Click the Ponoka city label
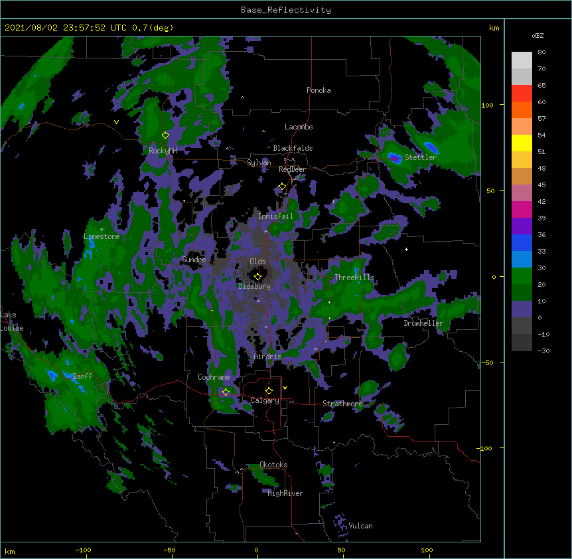The width and height of the screenshot is (572, 559). (319, 90)
